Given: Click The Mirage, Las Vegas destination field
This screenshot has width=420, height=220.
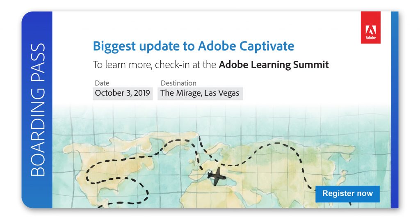Looking at the screenshot, I should pos(200,93).
